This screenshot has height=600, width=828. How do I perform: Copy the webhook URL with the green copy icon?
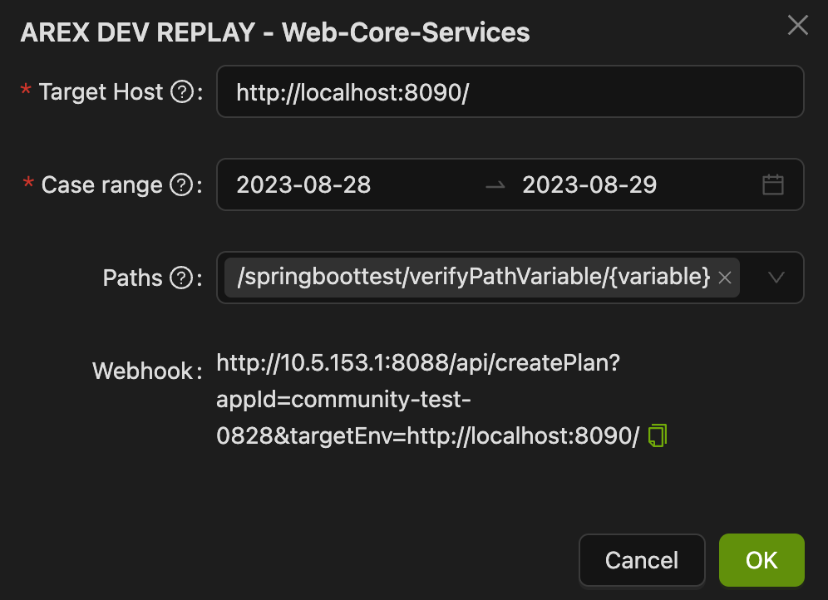(658, 435)
